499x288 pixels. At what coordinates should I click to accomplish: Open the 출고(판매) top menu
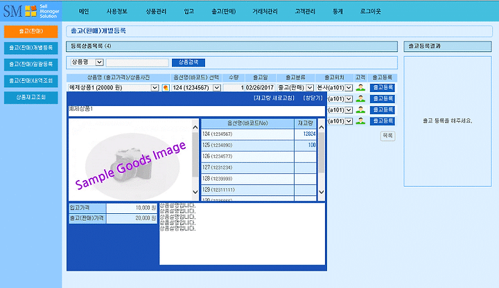click(223, 11)
